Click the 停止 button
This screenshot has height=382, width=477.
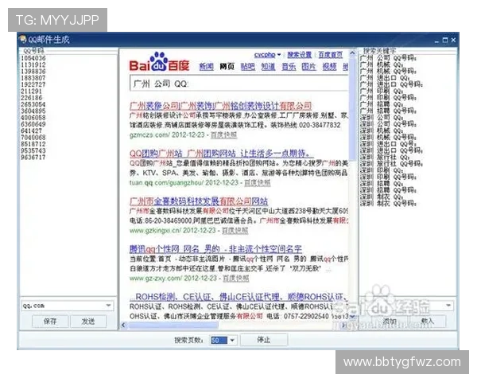[x=262, y=340]
